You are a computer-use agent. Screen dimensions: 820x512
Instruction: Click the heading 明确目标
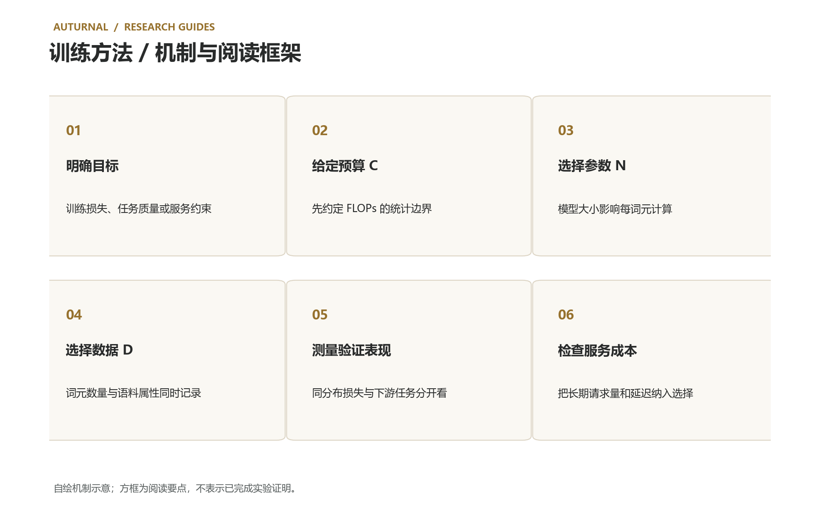92,166
